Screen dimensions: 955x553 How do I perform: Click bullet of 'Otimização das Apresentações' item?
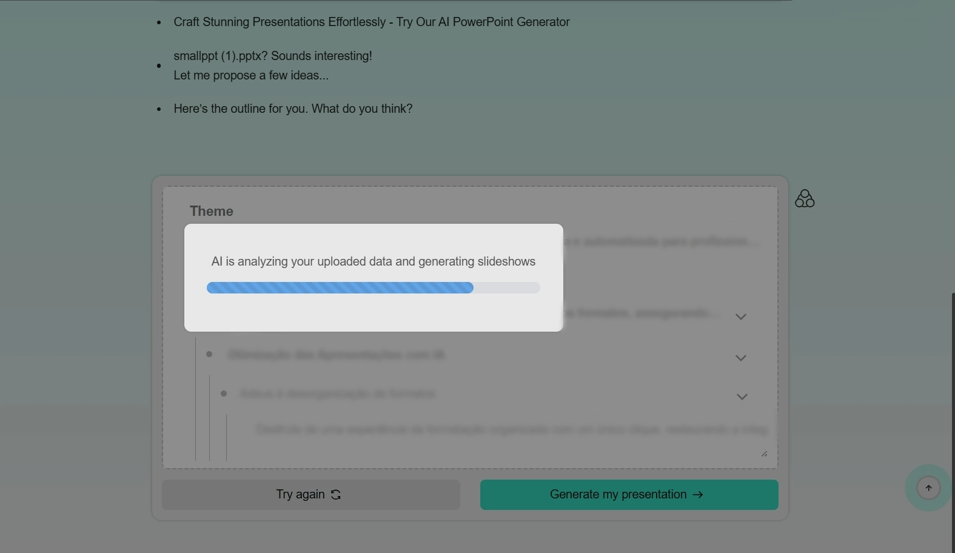coord(209,354)
